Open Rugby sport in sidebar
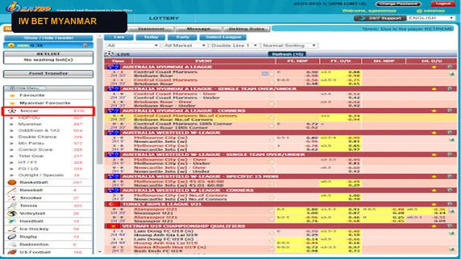The width and height of the screenshot is (461, 259). [x=48, y=237]
